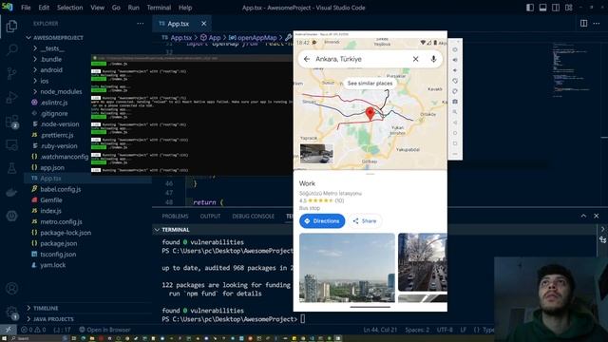This screenshot has height=342, width=608.
Task: Expand the node_modules folder
Action: point(35,92)
